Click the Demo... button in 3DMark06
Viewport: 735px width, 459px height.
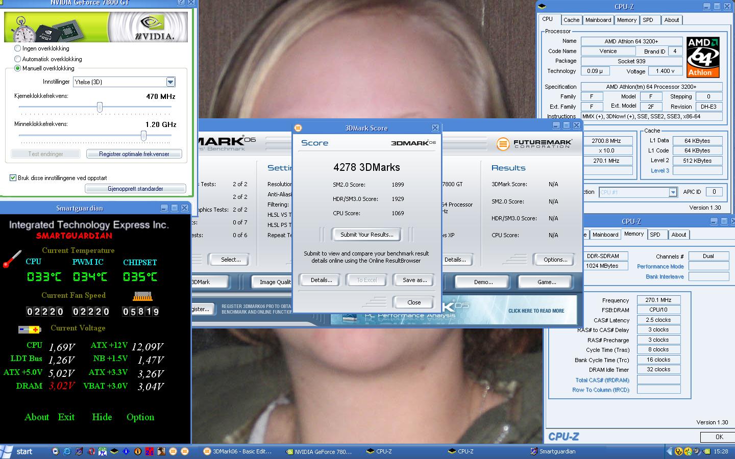483,282
